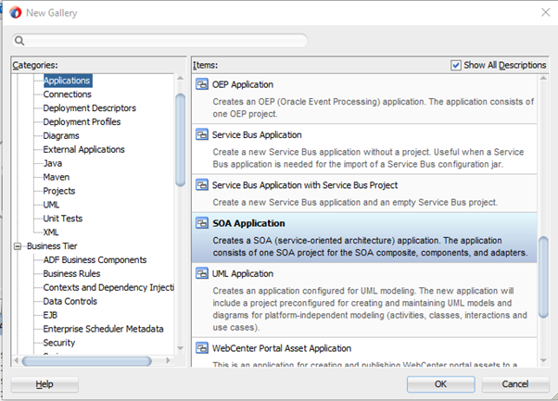
Task: Click the SOA Application item icon
Action: click(202, 223)
